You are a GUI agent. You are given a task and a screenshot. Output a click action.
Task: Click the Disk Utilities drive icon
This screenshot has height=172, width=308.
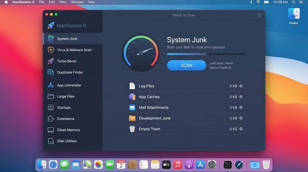click(51, 141)
